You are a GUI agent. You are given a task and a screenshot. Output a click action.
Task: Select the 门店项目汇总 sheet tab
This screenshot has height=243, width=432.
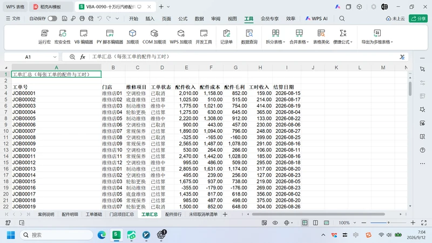122,214
